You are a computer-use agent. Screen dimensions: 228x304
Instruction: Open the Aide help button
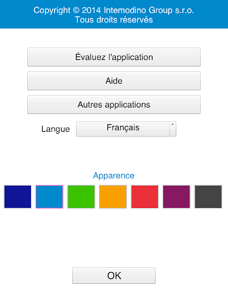(x=114, y=81)
